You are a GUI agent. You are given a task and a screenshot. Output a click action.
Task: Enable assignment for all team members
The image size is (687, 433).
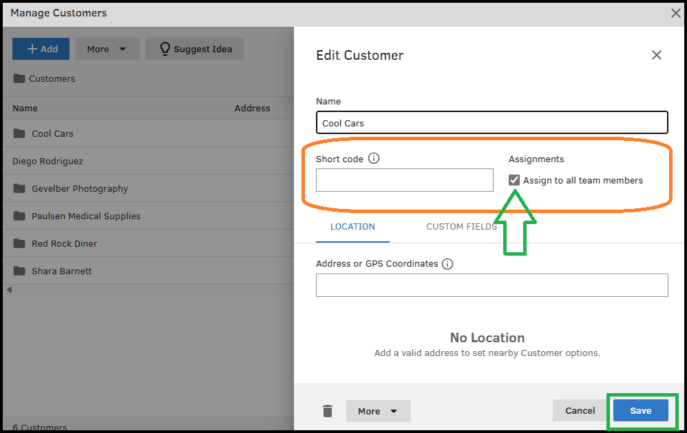click(513, 180)
